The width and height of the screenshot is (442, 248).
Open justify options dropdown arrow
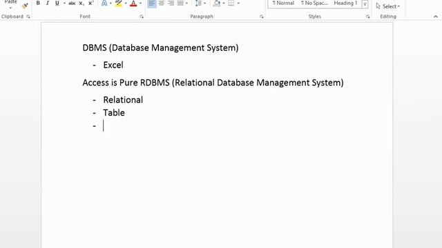[x=186, y=3]
